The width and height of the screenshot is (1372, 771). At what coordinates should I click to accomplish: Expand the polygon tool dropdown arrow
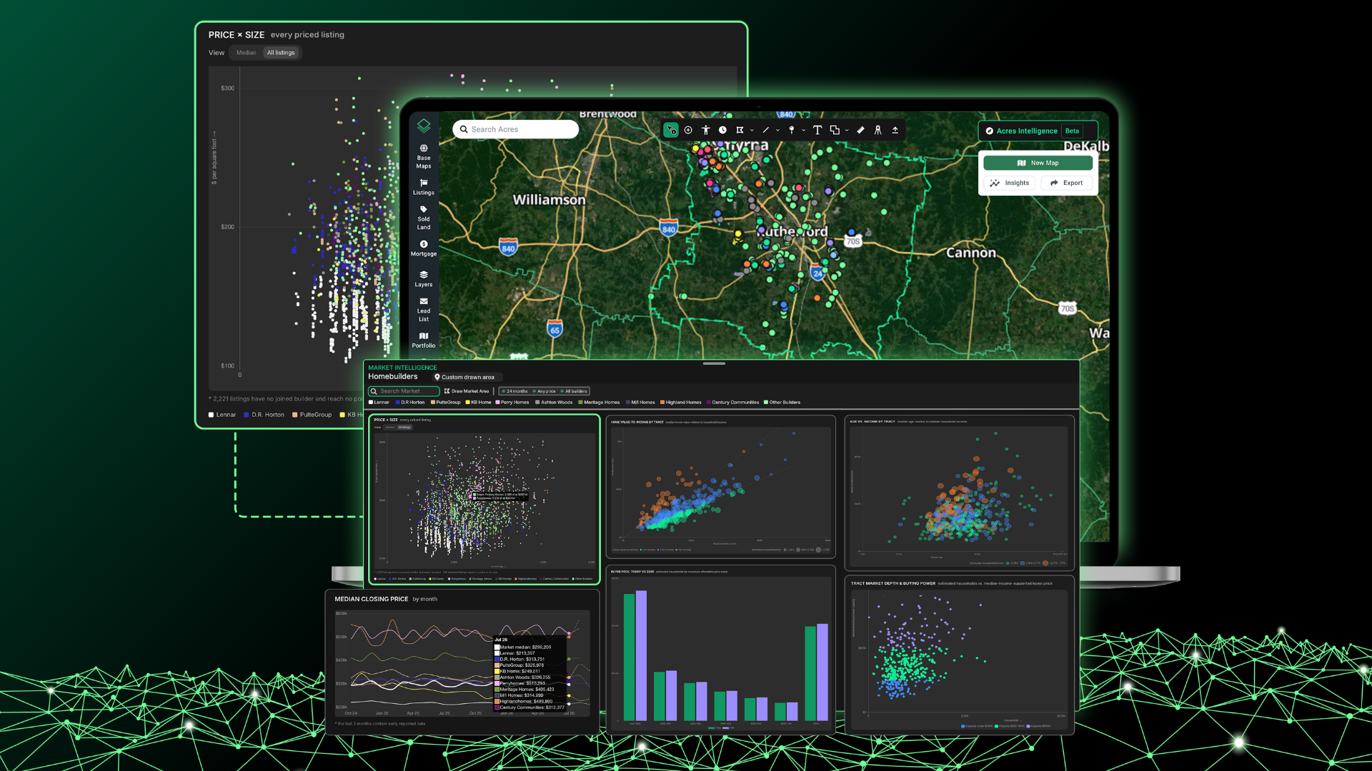752,131
